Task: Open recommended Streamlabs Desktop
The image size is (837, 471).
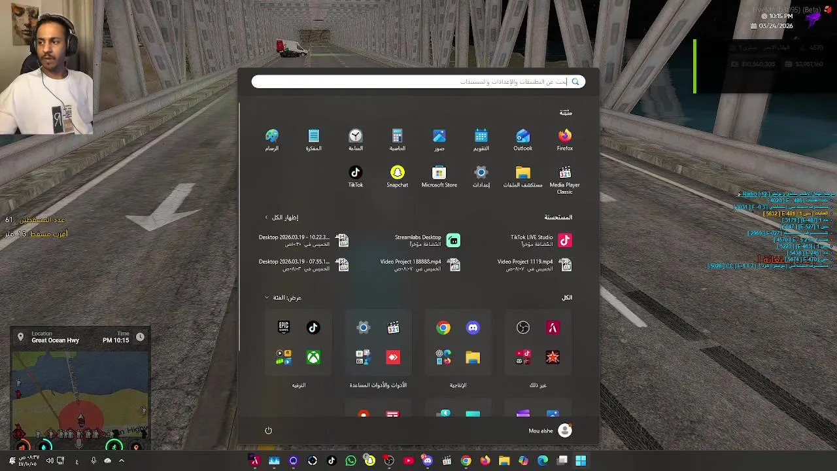Action: [427, 241]
